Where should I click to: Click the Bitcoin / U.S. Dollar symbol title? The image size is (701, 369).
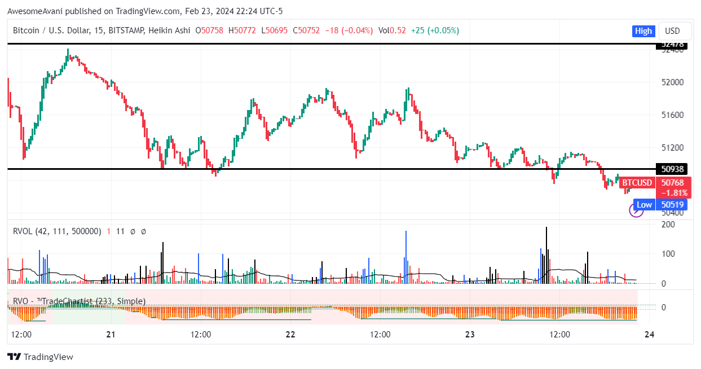52,30
